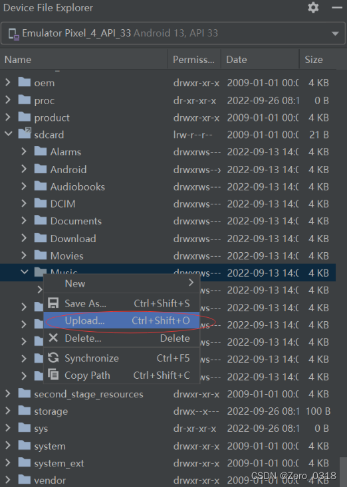Select the Download folder icon
The width and height of the screenshot is (347, 487).
pyautogui.click(x=41, y=238)
